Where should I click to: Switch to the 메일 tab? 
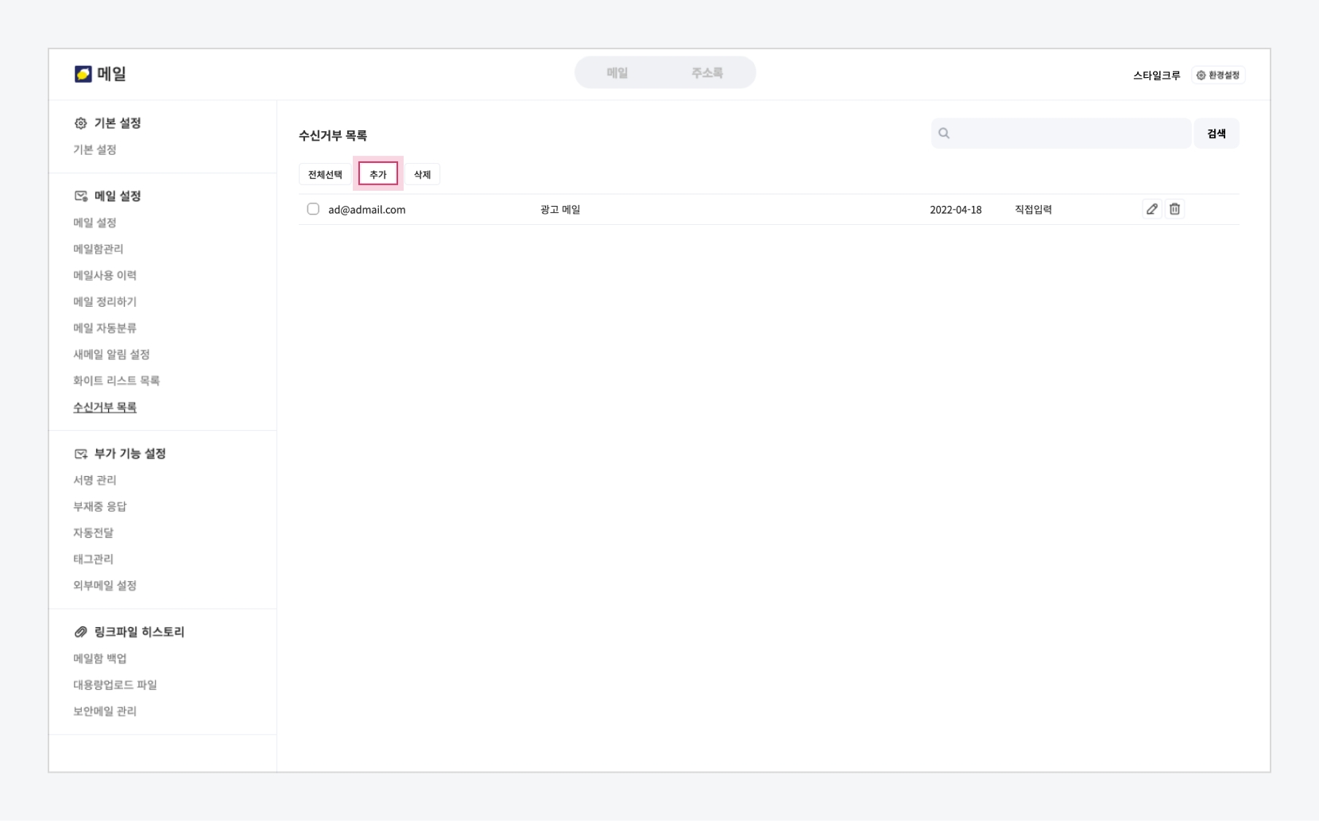click(617, 73)
